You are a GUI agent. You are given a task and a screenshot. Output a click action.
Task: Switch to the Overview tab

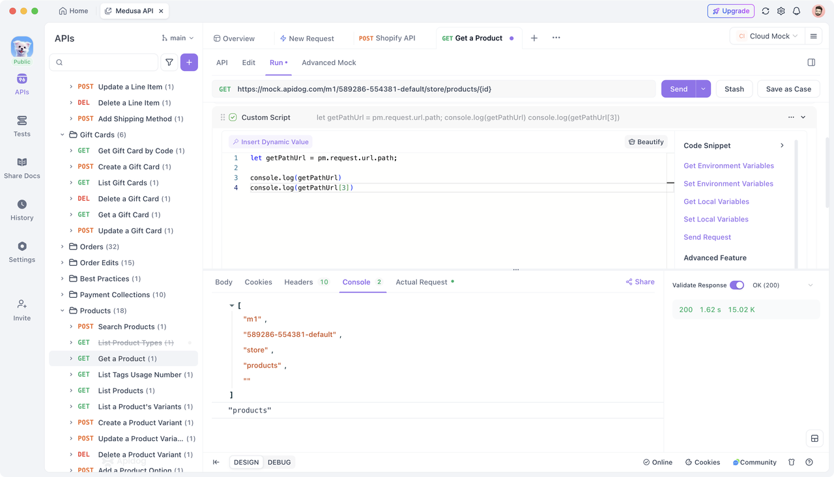235,38
